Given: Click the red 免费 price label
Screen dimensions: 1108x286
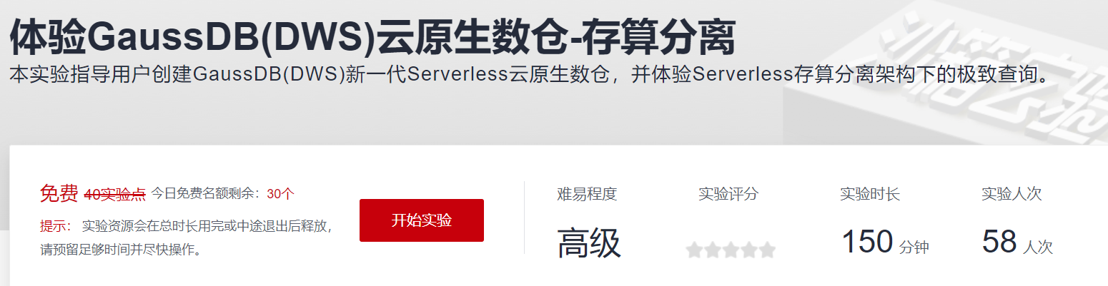Looking at the screenshot, I should [59, 193].
